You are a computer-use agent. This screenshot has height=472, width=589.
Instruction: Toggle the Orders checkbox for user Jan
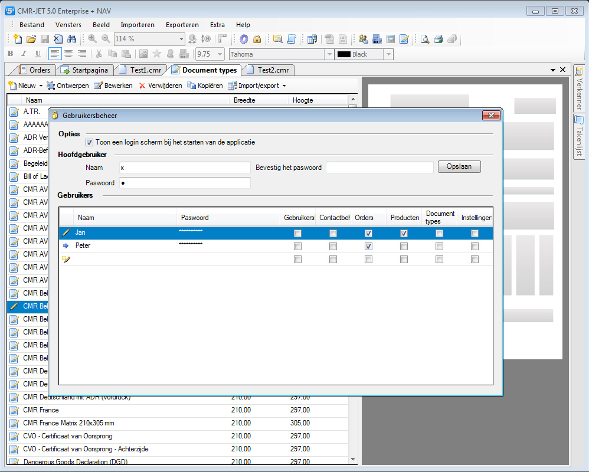click(x=368, y=234)
